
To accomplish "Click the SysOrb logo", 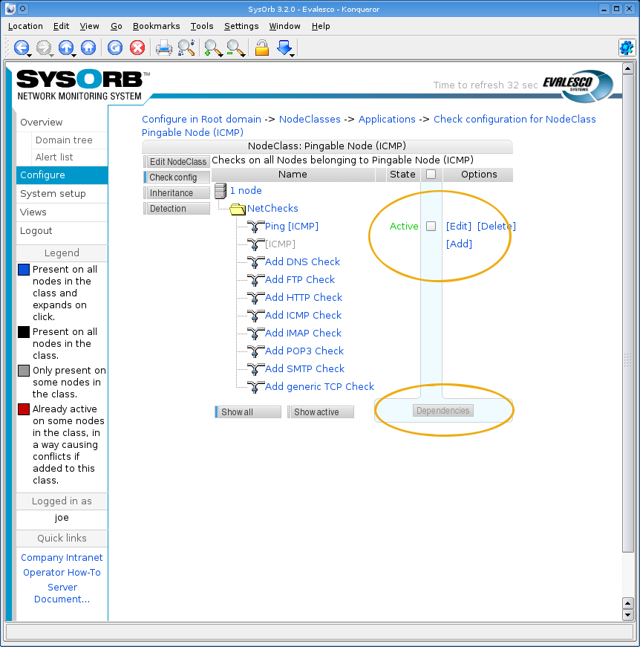I will tap(82, 85).
